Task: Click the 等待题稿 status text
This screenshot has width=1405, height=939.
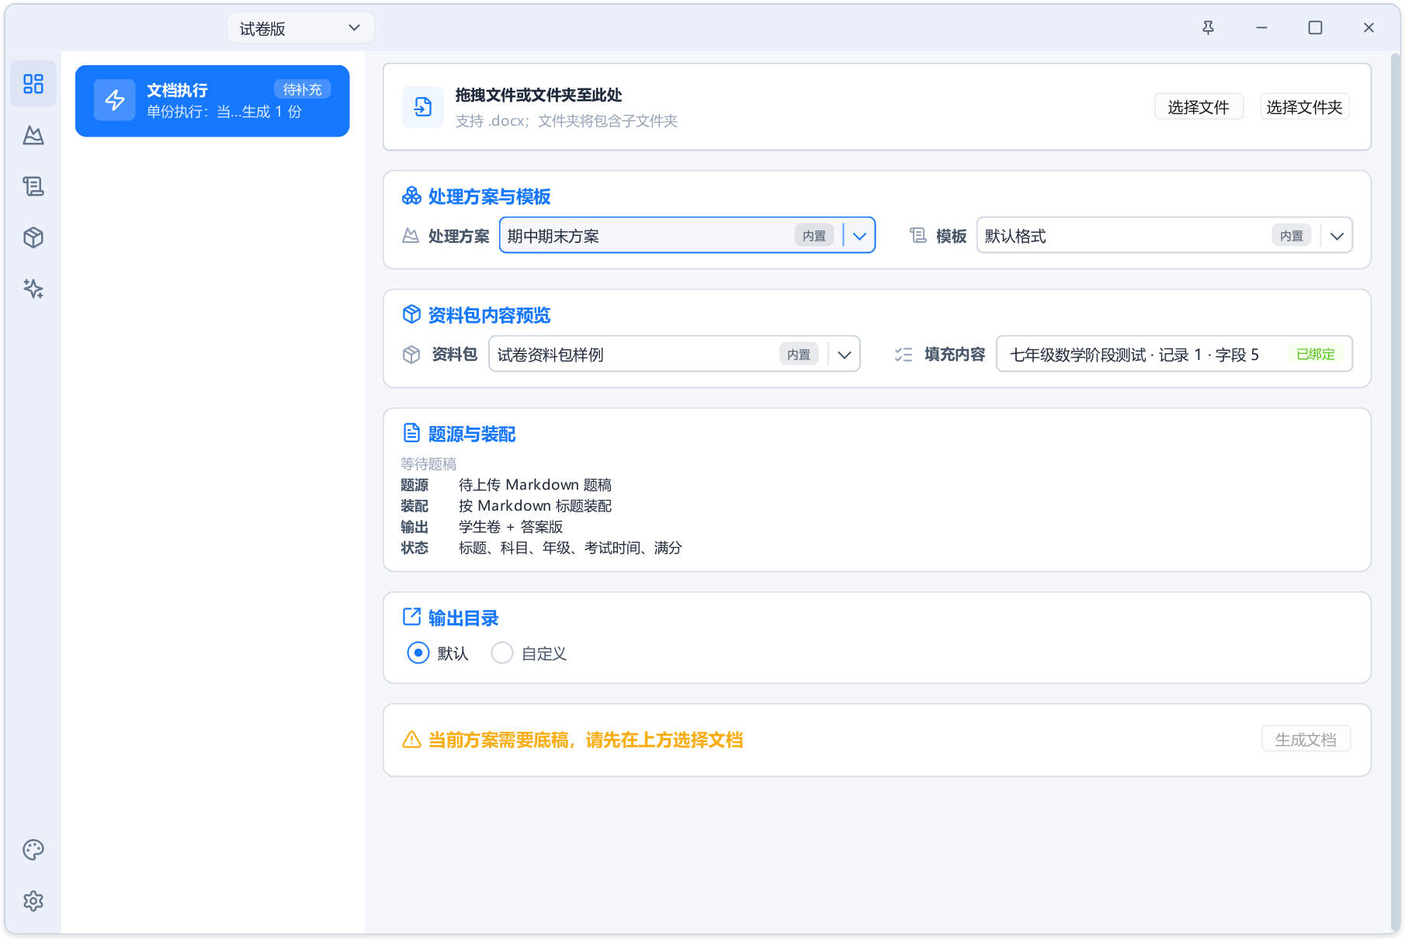Action: click(428, 463)
